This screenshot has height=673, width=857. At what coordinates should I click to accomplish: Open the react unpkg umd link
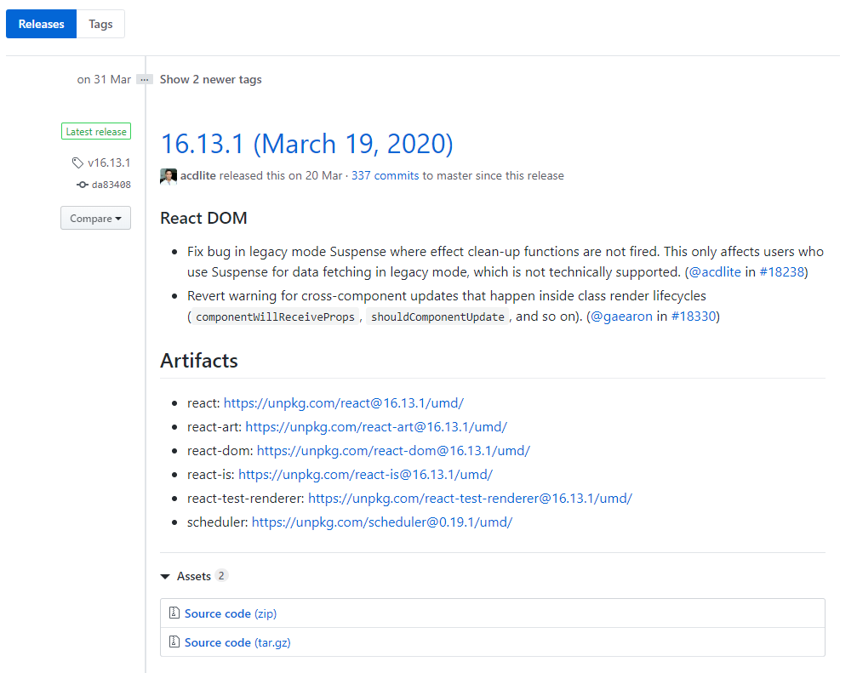coord(343,403)
